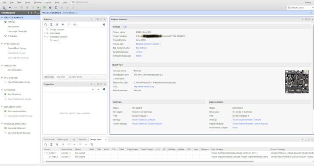The height and width of the screenshot is (166, 314).
Task: Click Design Runs launch run arrow
Action: [74, 144]
